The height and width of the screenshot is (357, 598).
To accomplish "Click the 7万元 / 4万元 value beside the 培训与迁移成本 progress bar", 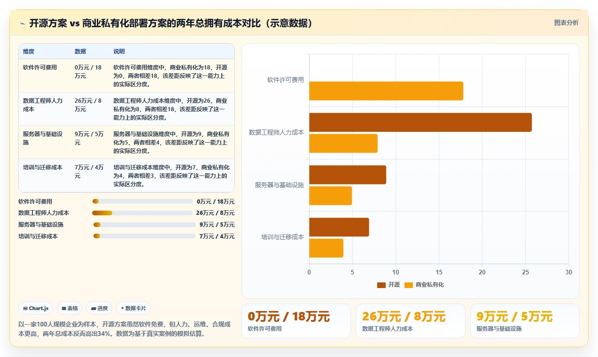I will pyautogui.click(x=217, y=236).
